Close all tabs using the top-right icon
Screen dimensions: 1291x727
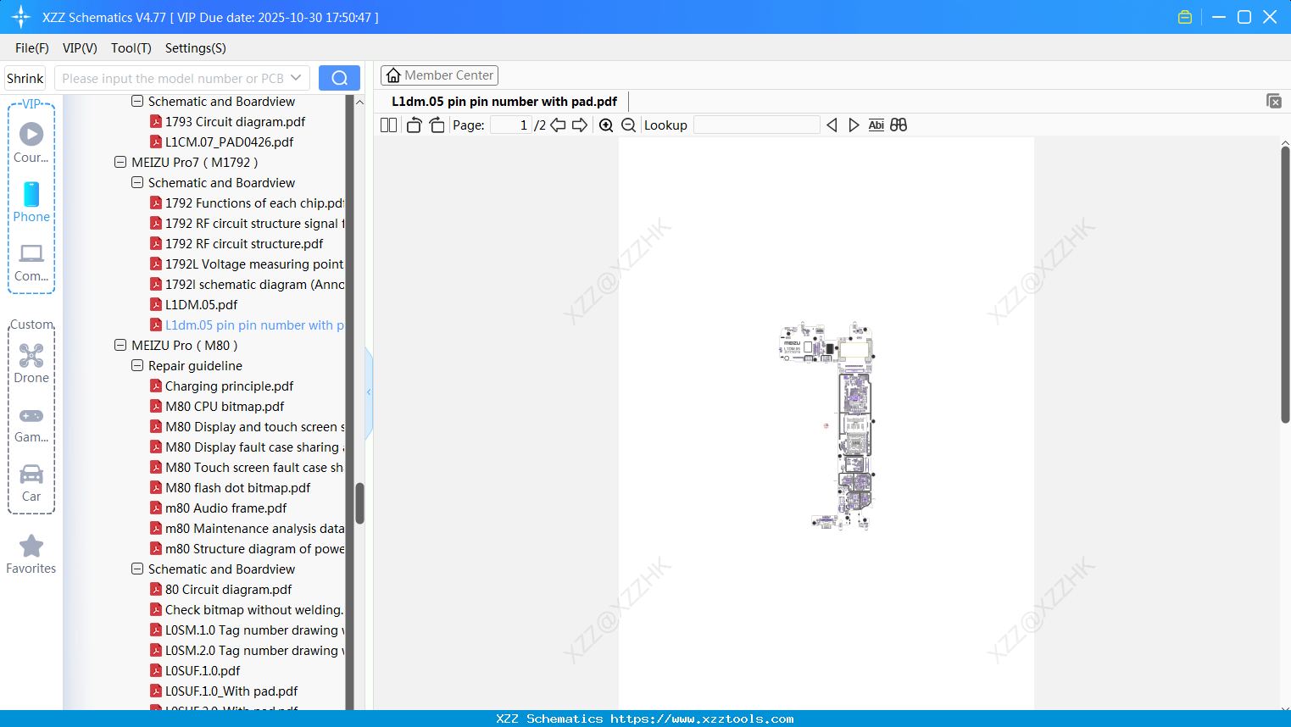point(1273,101)
